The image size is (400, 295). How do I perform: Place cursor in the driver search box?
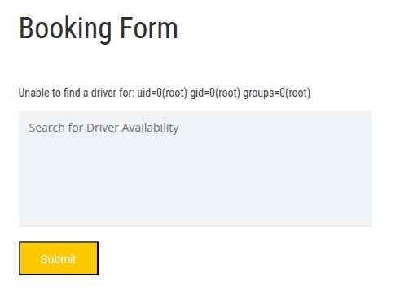pos(196,168)
